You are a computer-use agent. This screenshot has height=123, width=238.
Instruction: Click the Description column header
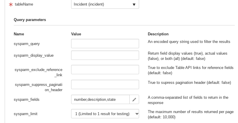coord(158,34)
